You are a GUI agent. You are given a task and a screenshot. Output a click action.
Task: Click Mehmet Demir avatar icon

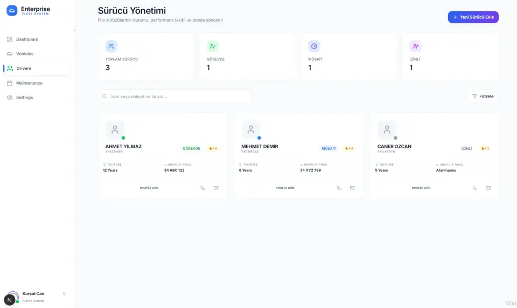point(251,130)
